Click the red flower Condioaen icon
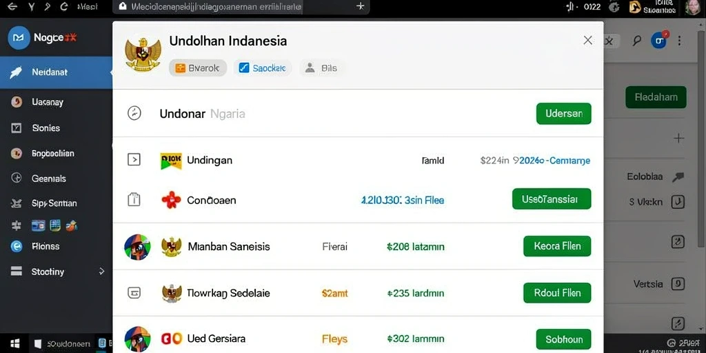Viewport: 706px width, 353px height. (x=171, y=200)
